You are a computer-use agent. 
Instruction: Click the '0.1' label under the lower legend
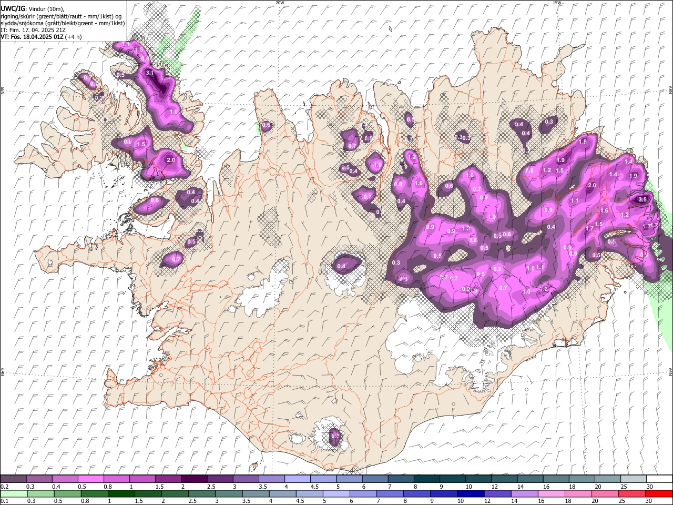pyautogui.click(x=5, y=501)
